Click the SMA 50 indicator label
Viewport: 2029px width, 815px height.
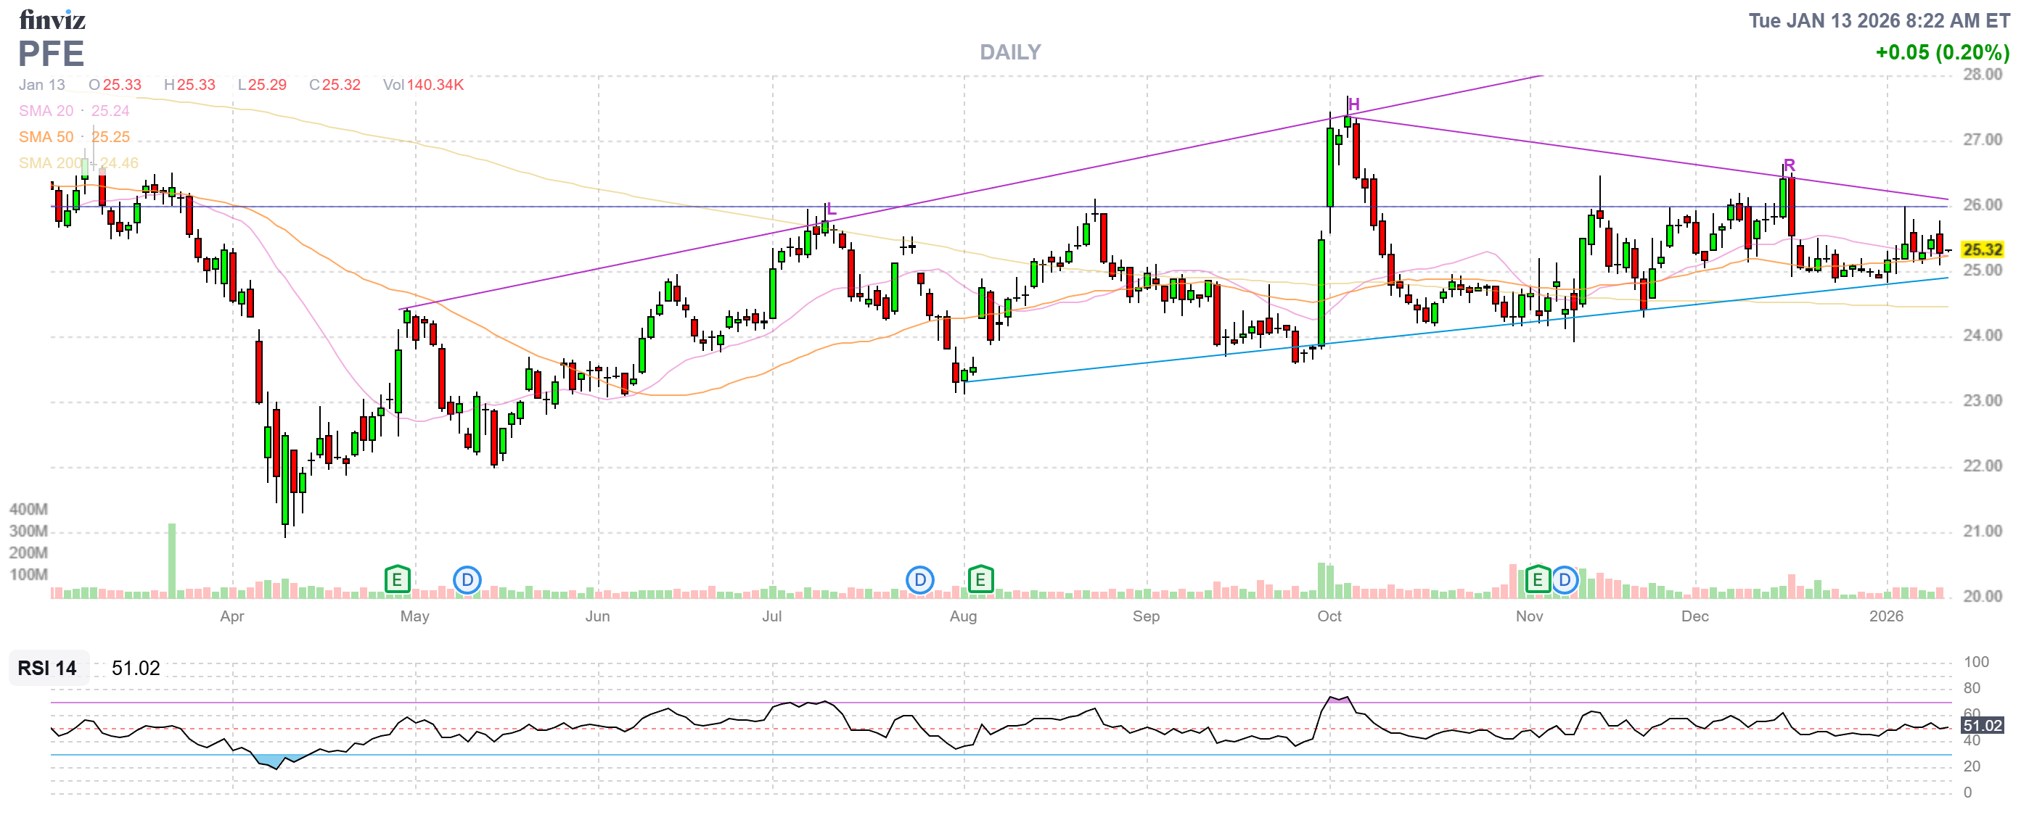click(x=46, y=137)
